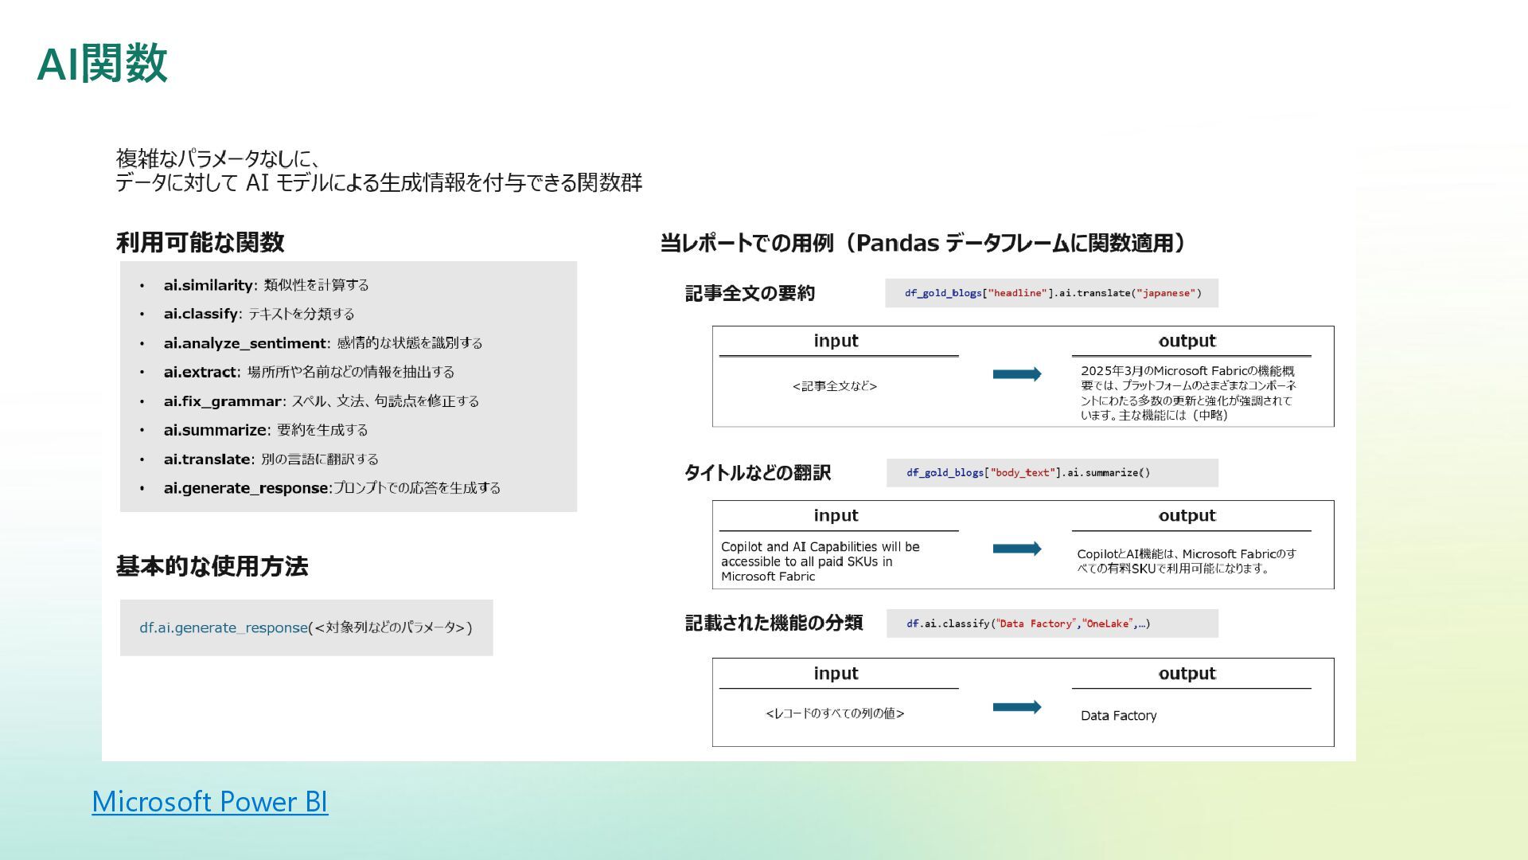Click the ai.translate code snippet box

point(1051,293)
